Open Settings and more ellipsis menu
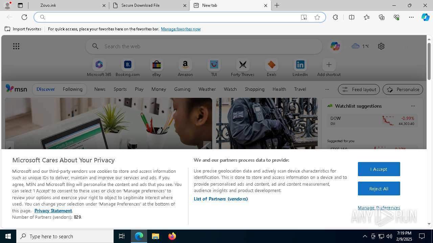Viewport: 433px width, 243px height. pyautogui.click(x=411, y=17)
